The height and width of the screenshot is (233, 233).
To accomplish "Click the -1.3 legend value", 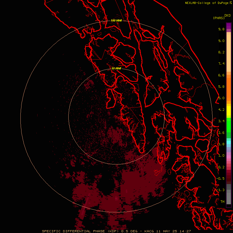I will coord(220,190).
